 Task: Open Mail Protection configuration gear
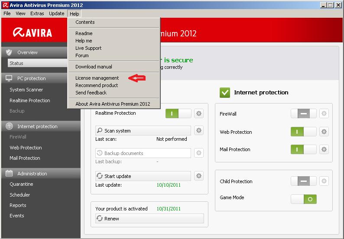[x=324, y=149]
